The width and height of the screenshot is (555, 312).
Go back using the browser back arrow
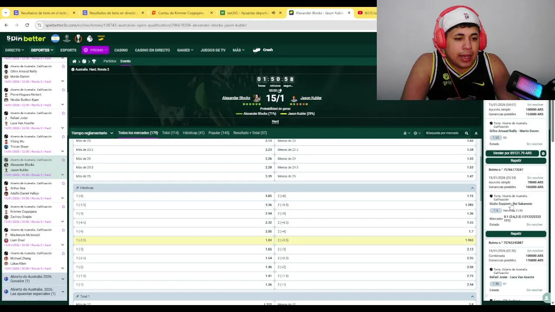click(6, 25)
